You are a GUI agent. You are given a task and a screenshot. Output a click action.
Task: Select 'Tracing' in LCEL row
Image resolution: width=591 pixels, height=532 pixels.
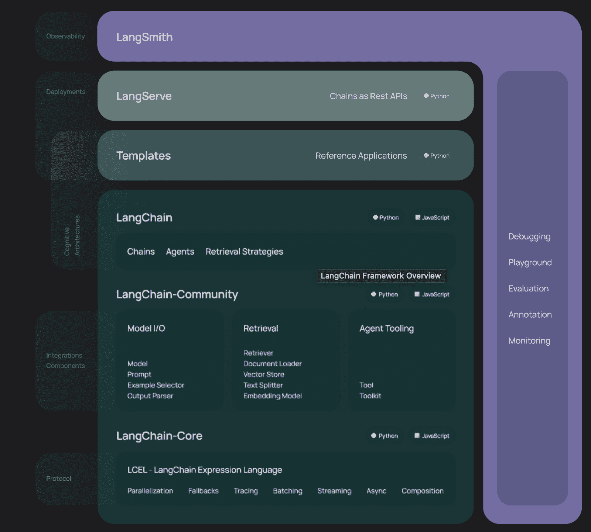(246, 491)
